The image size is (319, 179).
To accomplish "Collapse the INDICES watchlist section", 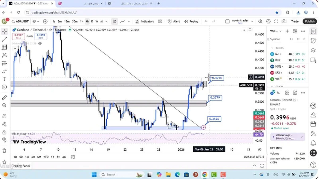I will pos(272,48).
